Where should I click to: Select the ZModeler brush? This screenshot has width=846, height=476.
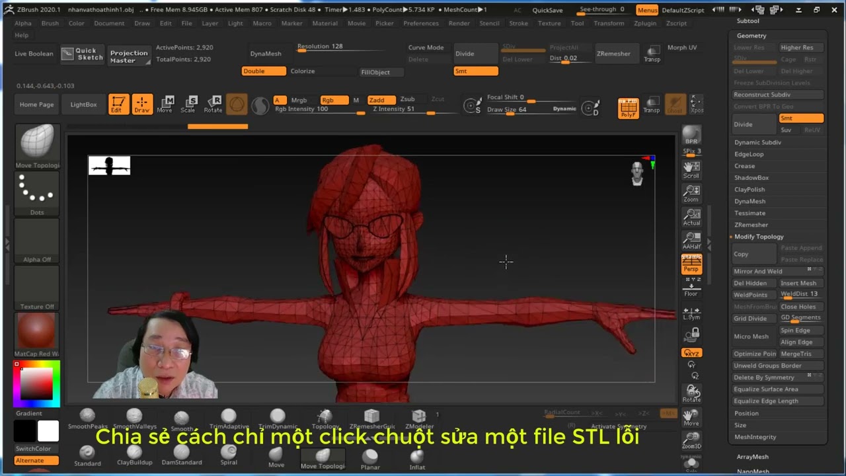(x=419, y=419)
